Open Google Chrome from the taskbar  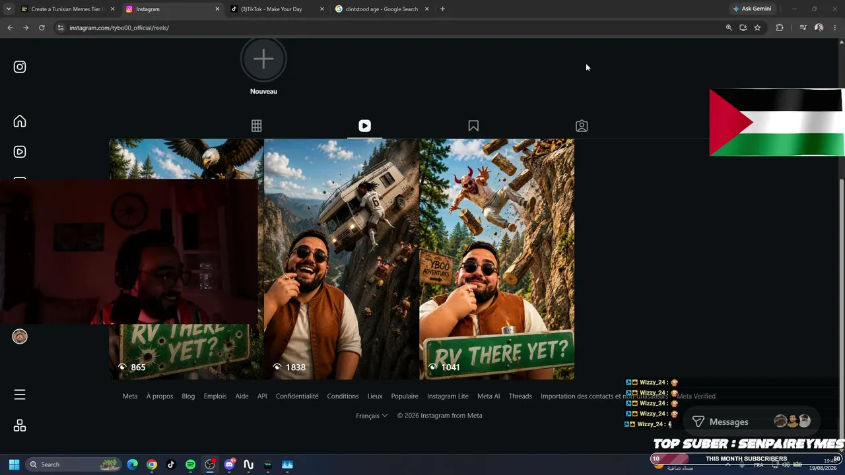[x=152, y=464]
